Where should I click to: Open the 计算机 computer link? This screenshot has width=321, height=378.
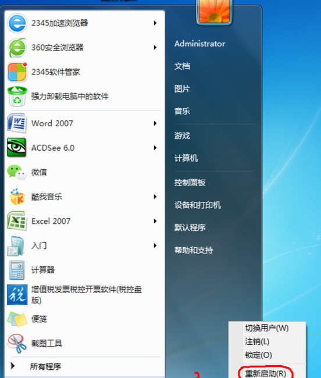(x=186, y=158)
